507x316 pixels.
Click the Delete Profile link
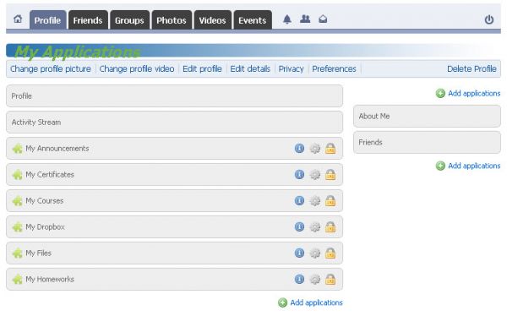coord(472,69)
